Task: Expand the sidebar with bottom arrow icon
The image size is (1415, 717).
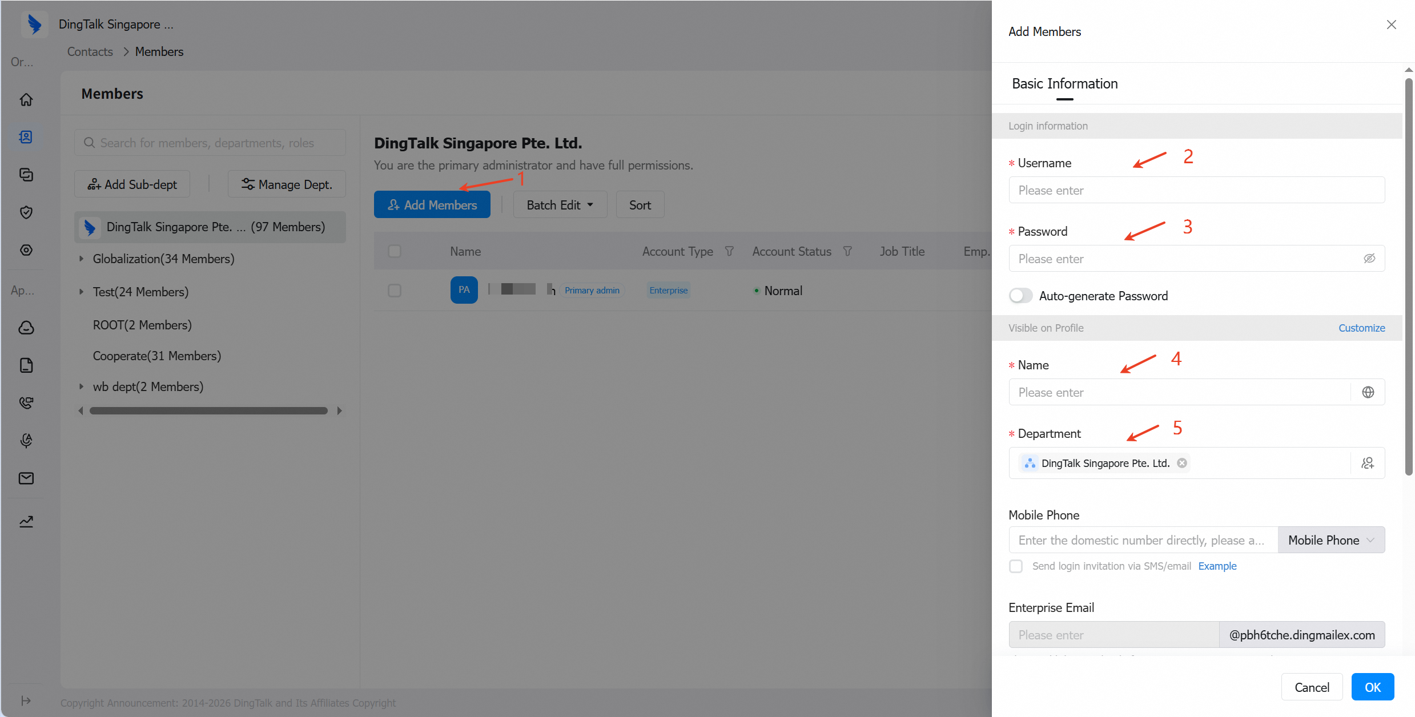Action: 26,700
